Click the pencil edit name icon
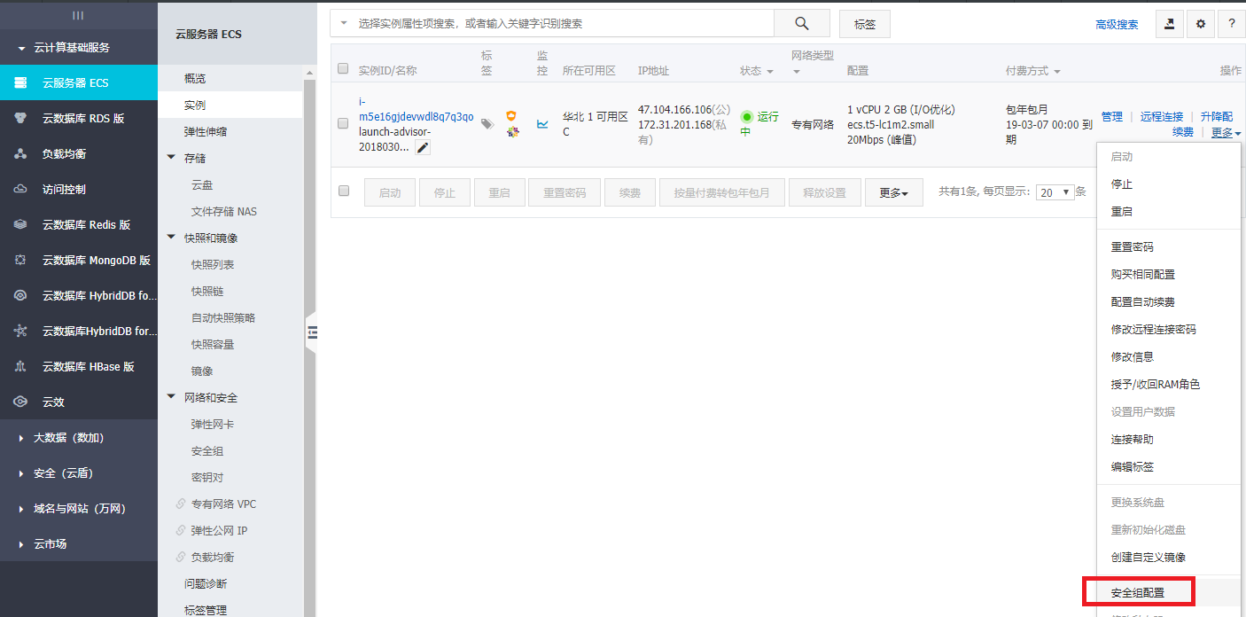Image resolution: width=1246 pixels, height=617 pixels. coord(423,148)
